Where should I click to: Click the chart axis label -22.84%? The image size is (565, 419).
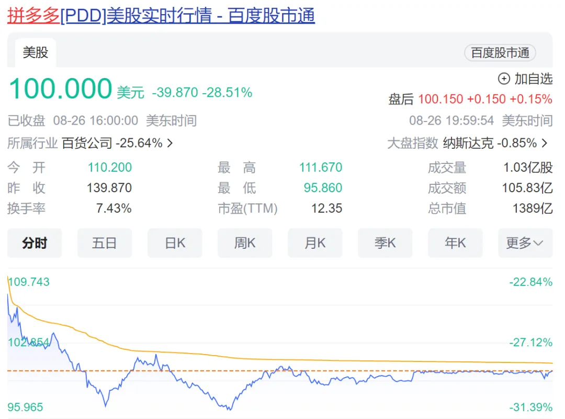531,282
